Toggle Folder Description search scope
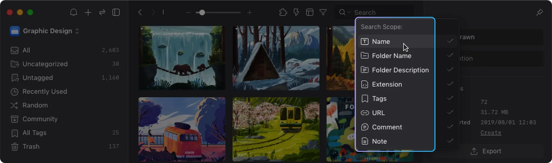 point(408,70)
